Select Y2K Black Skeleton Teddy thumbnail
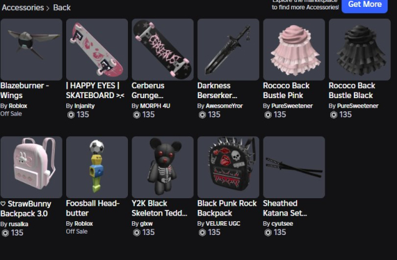 click(162, 167)
